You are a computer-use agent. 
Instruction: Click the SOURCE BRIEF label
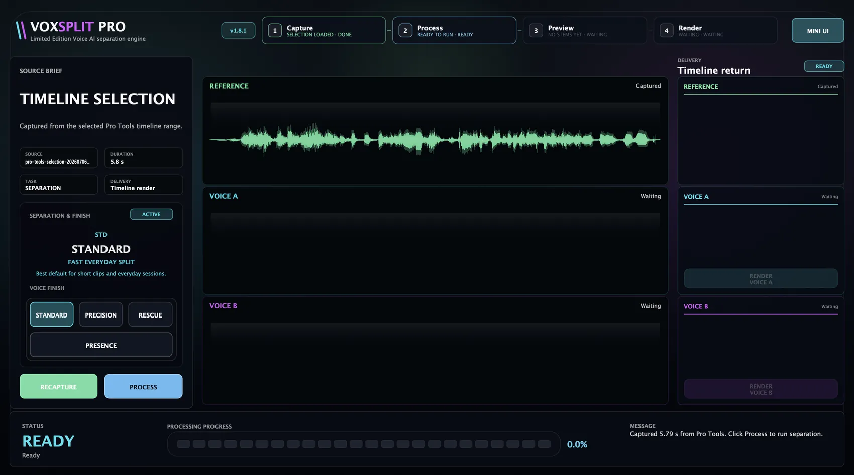click(41, 71)
